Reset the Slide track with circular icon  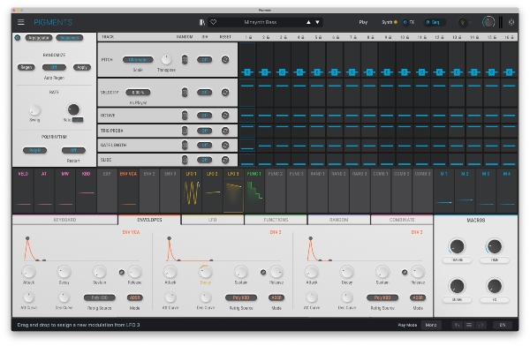225,160
